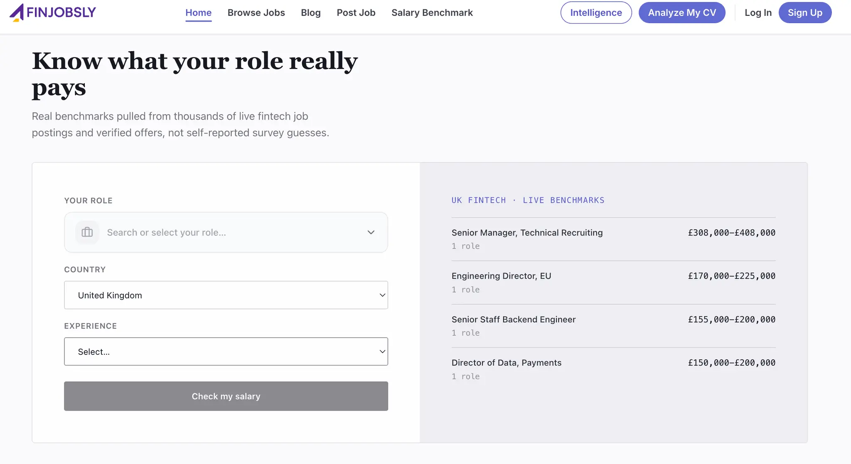
Task: Focus the Search or select your role field
Action: click(226, 232)
